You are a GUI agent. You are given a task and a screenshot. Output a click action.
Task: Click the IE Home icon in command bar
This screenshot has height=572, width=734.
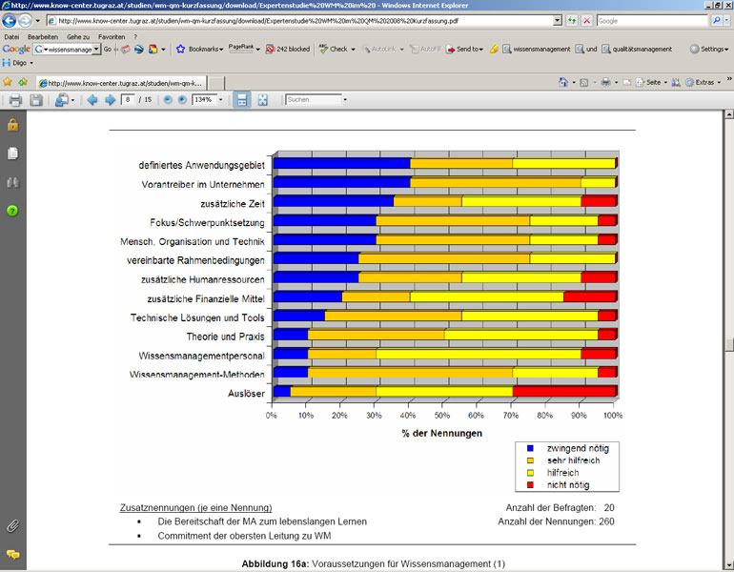click(563, 82)
